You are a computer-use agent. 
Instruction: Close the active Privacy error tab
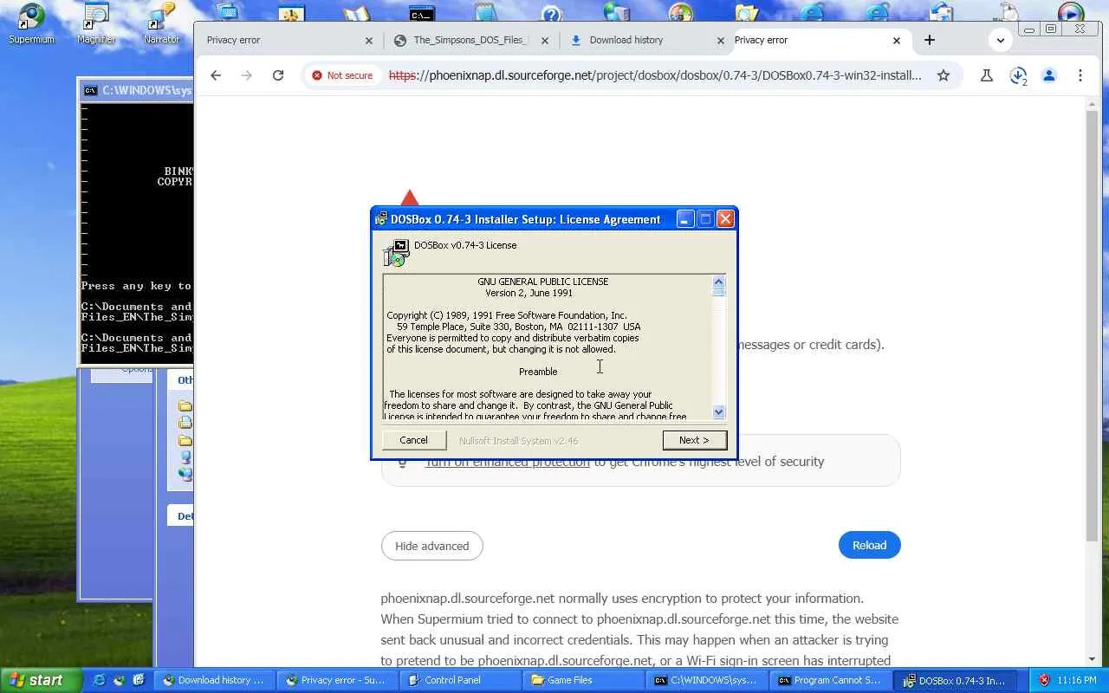tap(897, 40)
